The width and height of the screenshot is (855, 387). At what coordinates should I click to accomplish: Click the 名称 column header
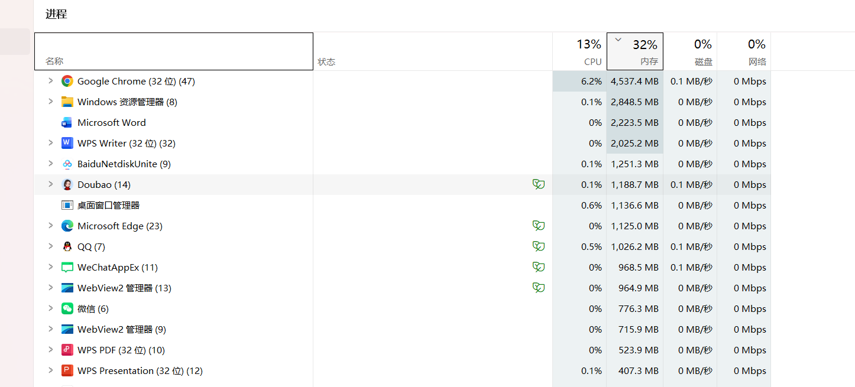pos(174,51)
